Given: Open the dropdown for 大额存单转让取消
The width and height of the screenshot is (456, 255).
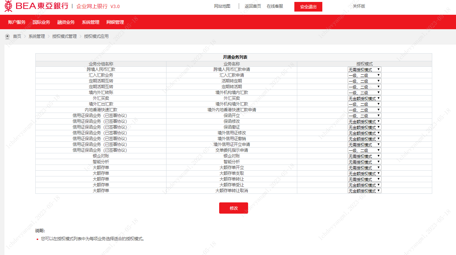Looking at the screenshot, I should coord(364,191).
